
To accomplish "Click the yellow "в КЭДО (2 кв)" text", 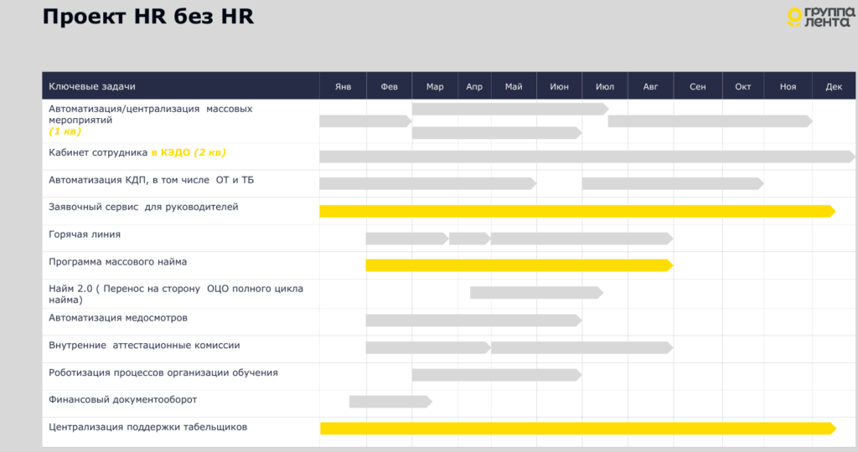I will pyautogui.click(x=188, y=152).
